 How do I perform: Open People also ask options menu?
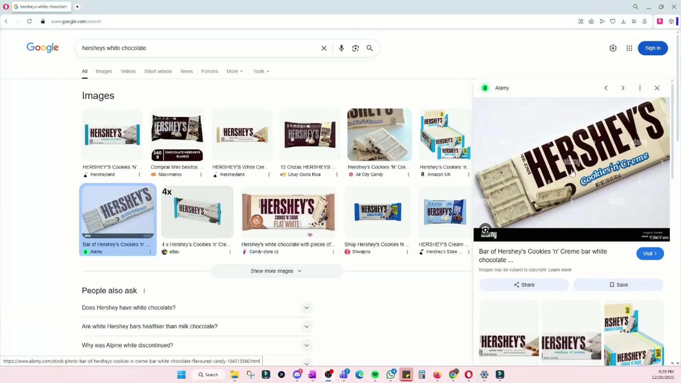click(144, 291)
